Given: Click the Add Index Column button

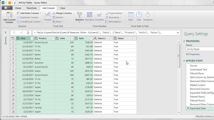Looking at the screenshot, I should [x=29, y=13].
